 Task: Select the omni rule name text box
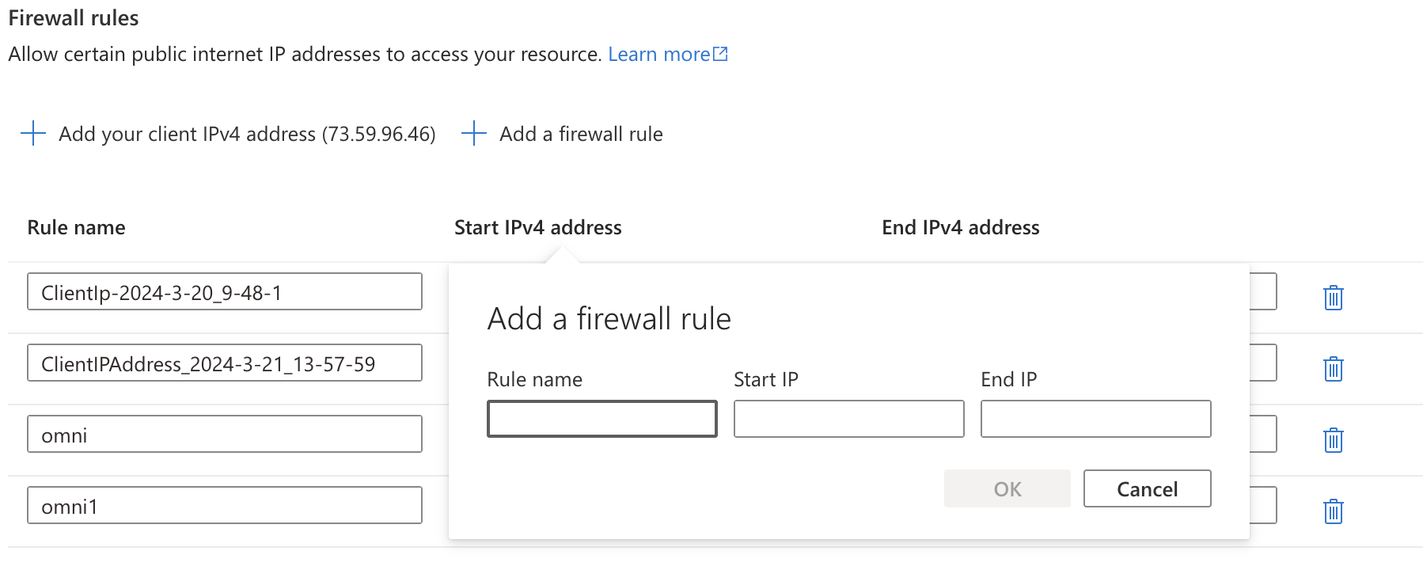pos(224,435)
